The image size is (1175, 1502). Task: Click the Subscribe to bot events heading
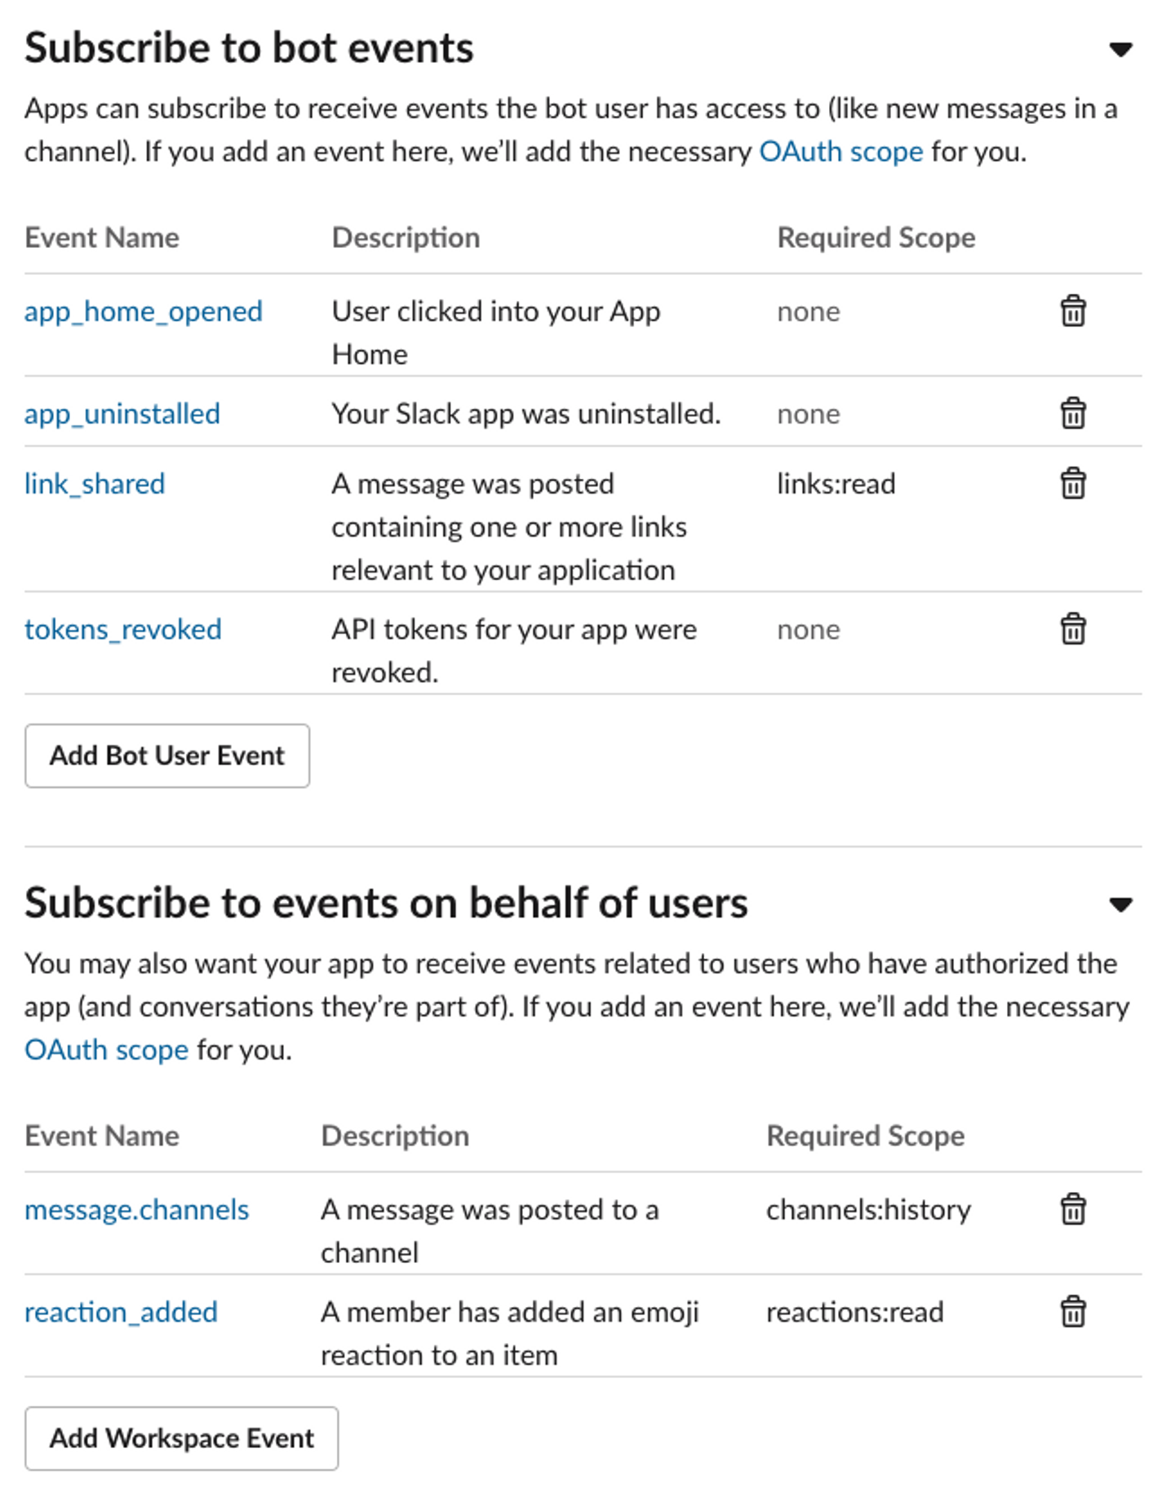click(x=249, y=48)
